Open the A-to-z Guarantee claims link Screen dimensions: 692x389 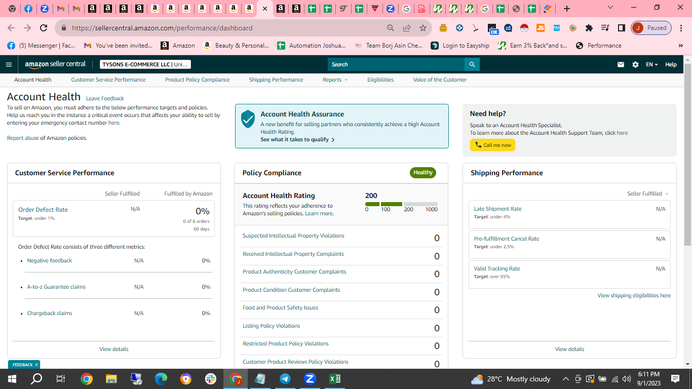tap(56, 287)
